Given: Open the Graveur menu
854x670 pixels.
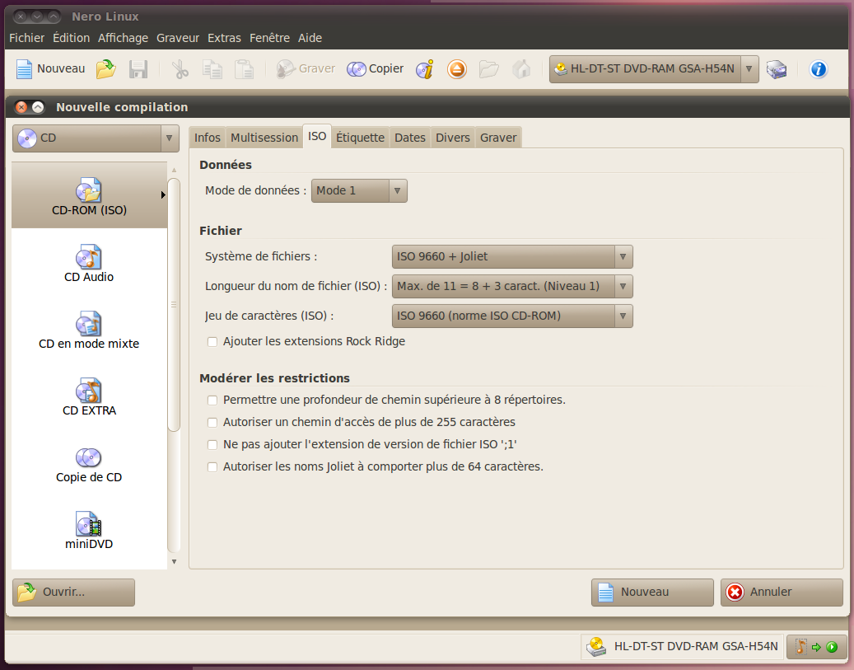Looking at the screenshot, I should [178, 38].
